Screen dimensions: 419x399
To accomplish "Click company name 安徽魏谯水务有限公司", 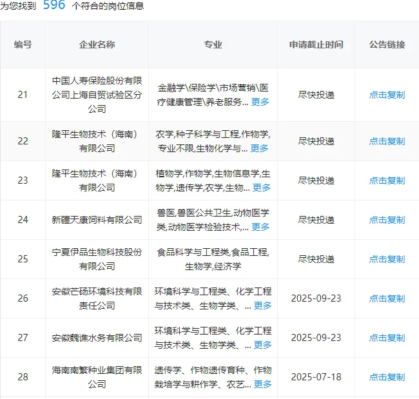I will (x=97, y=338).
